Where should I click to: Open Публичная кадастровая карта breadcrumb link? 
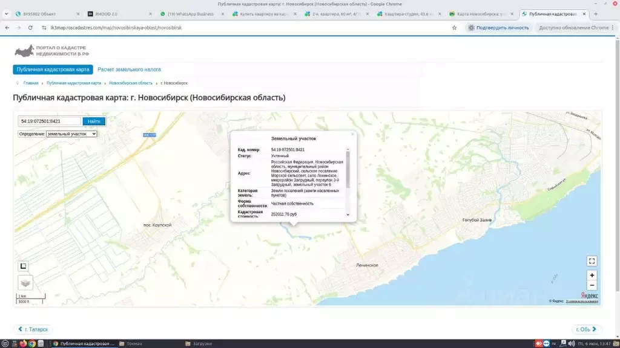tap(73, 83)
